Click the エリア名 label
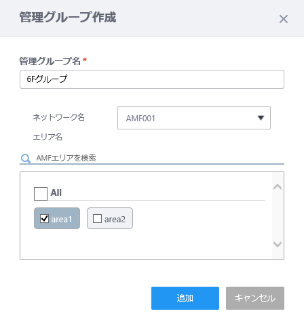Screen dimensions: 304x326 pos(47,137)
